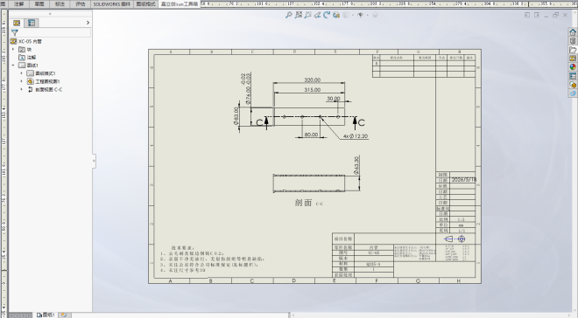Expand the manager panel tabs chevron

pyautogui.click(x=88, y=23)
